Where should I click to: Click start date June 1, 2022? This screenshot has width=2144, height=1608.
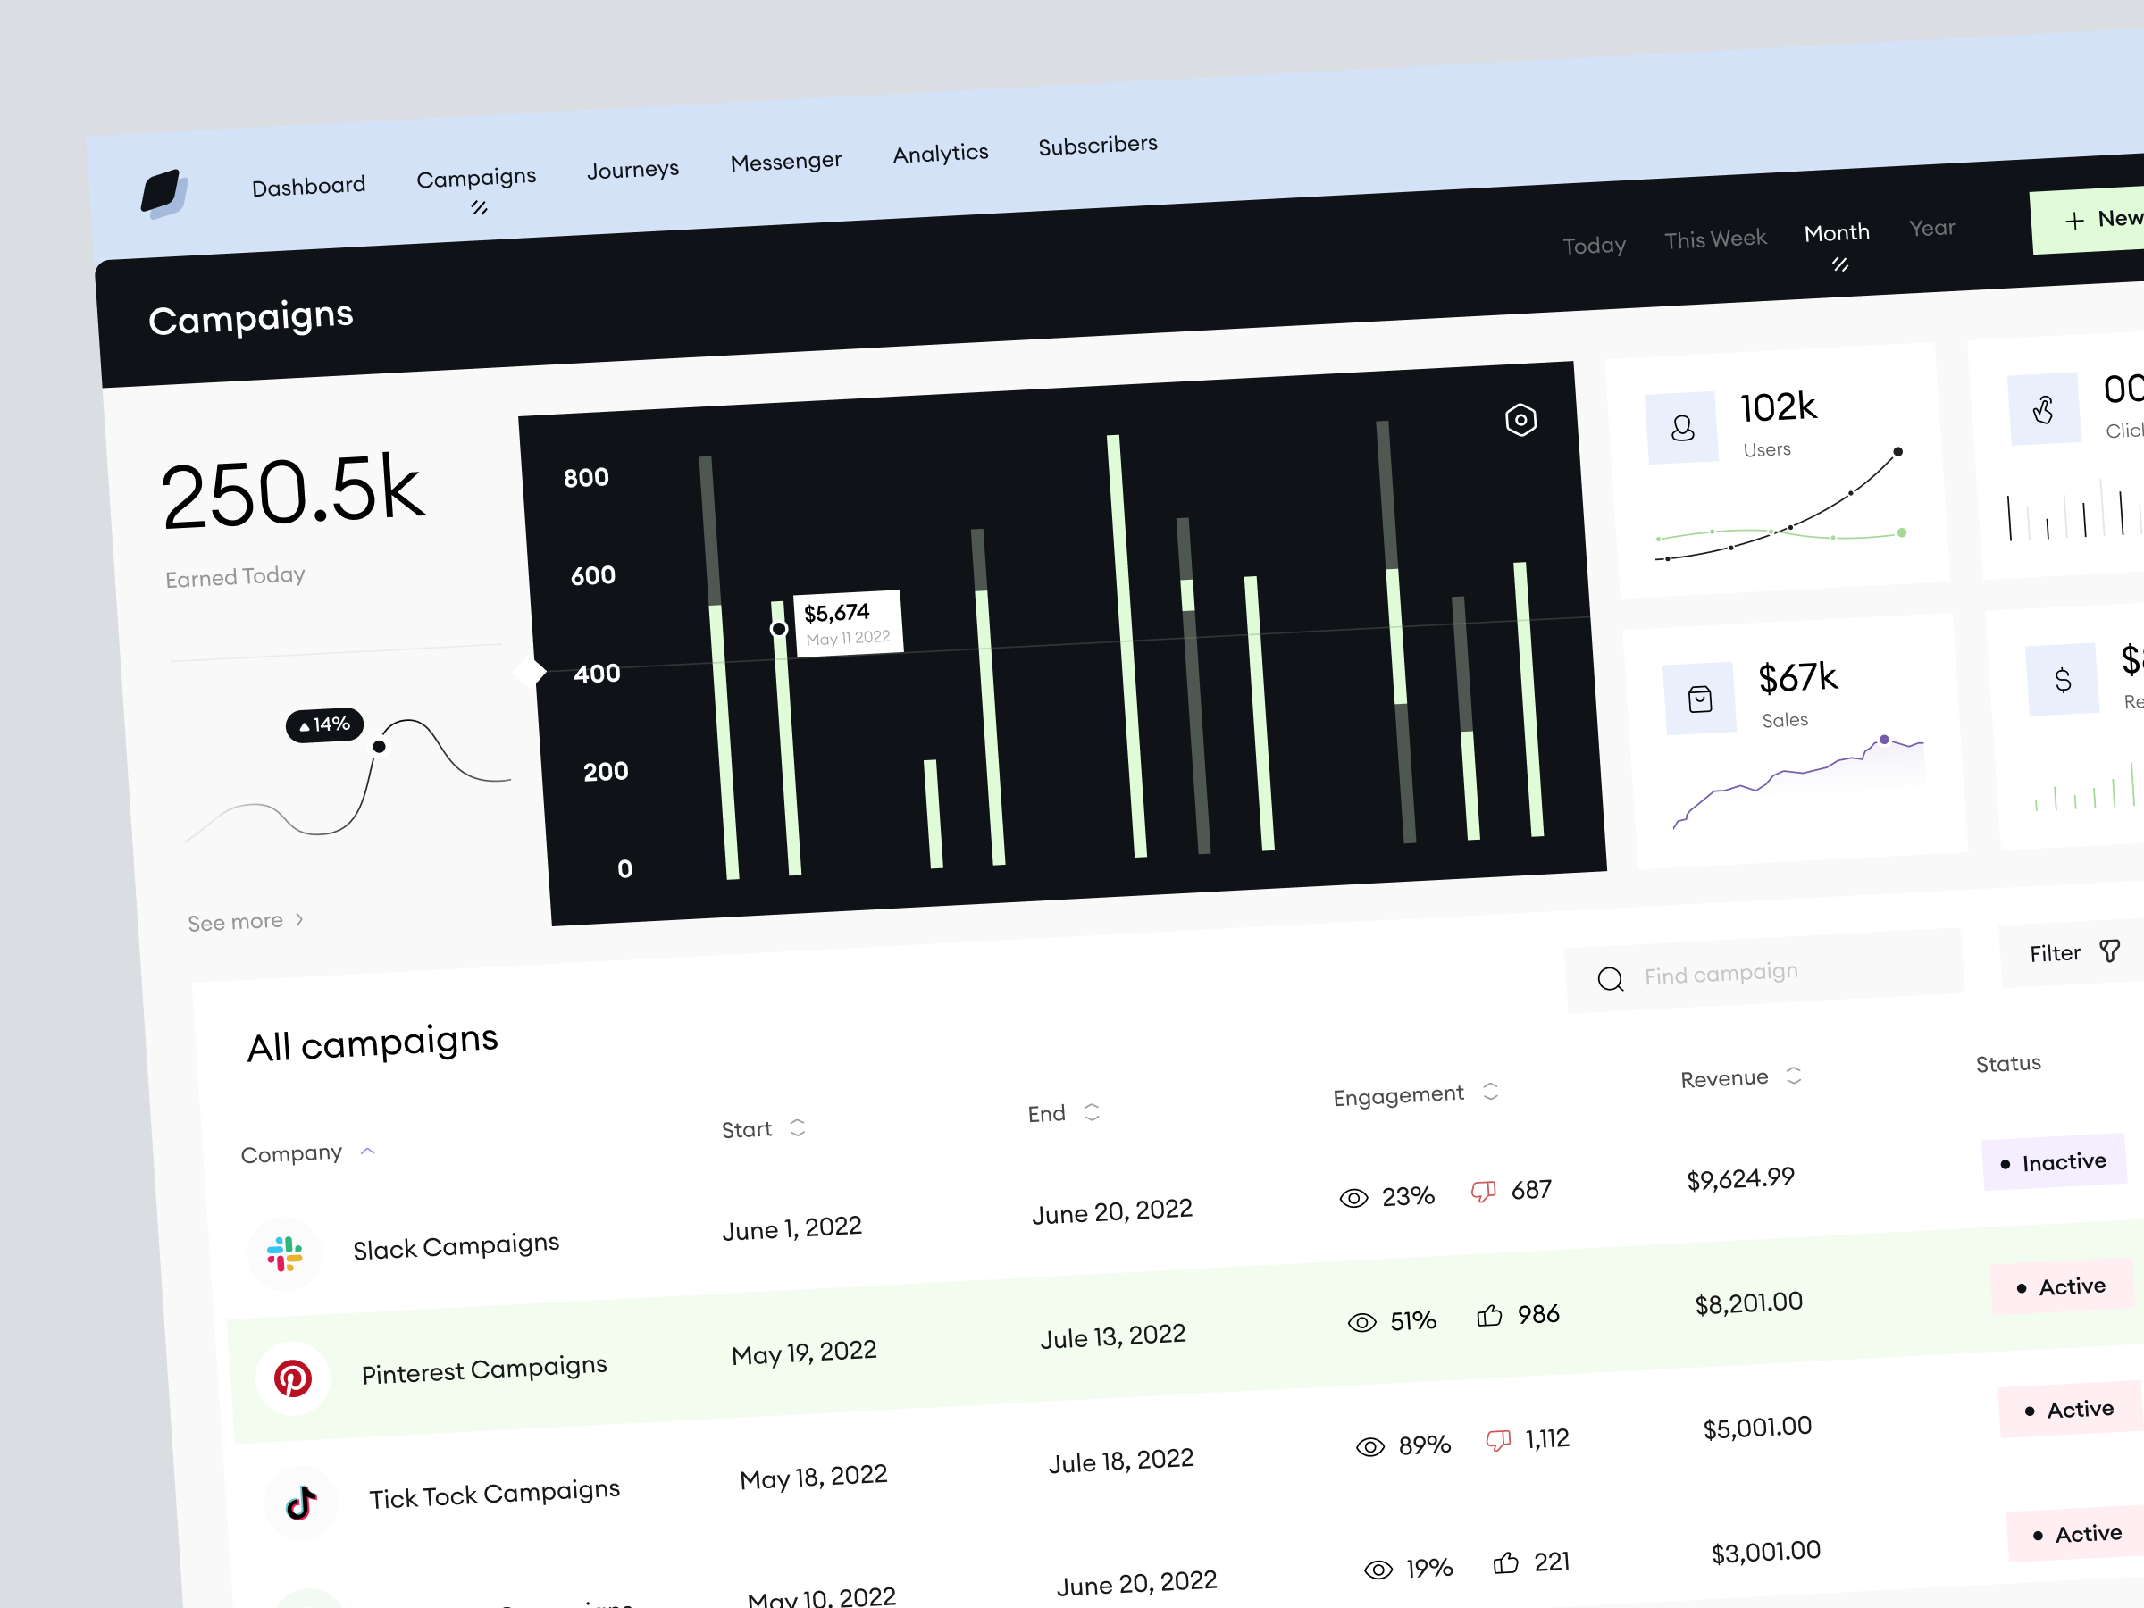pos(791,1228)
